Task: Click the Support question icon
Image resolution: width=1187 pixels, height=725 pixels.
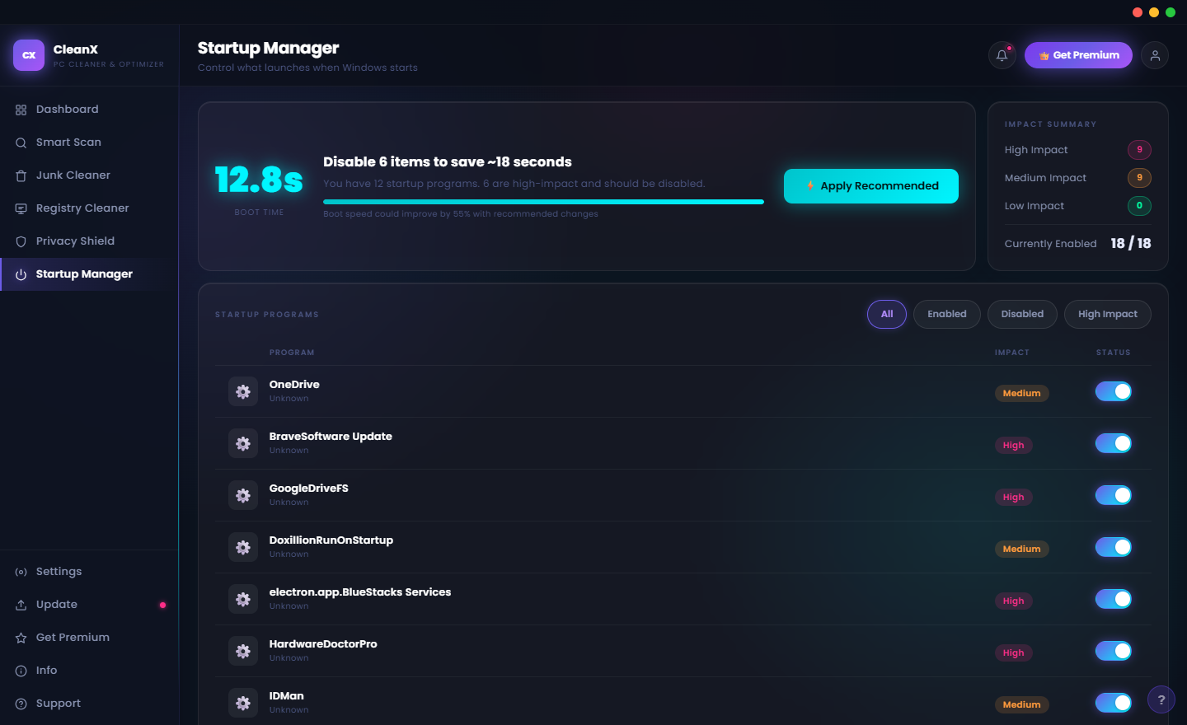Action: tap(21, 704)
